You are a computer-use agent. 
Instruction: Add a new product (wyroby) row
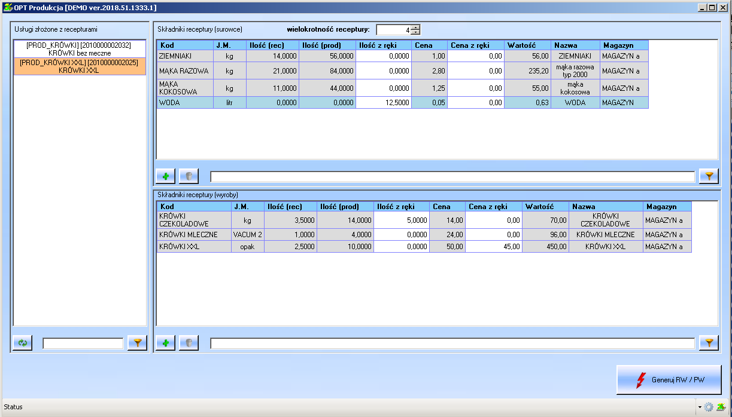165,343
